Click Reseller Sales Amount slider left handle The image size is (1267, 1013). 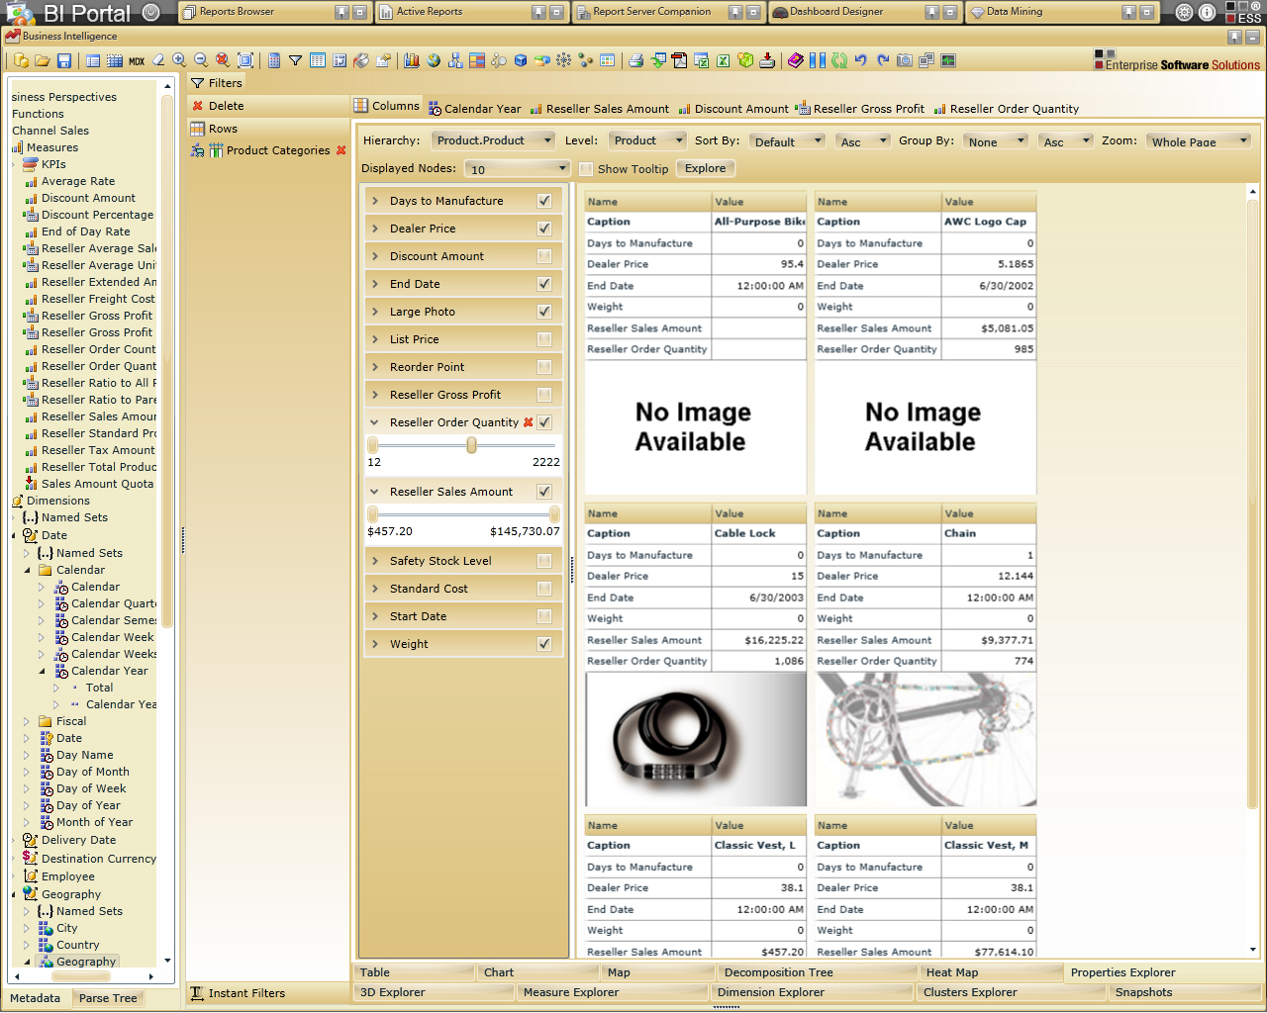click(x=372, y=514)
